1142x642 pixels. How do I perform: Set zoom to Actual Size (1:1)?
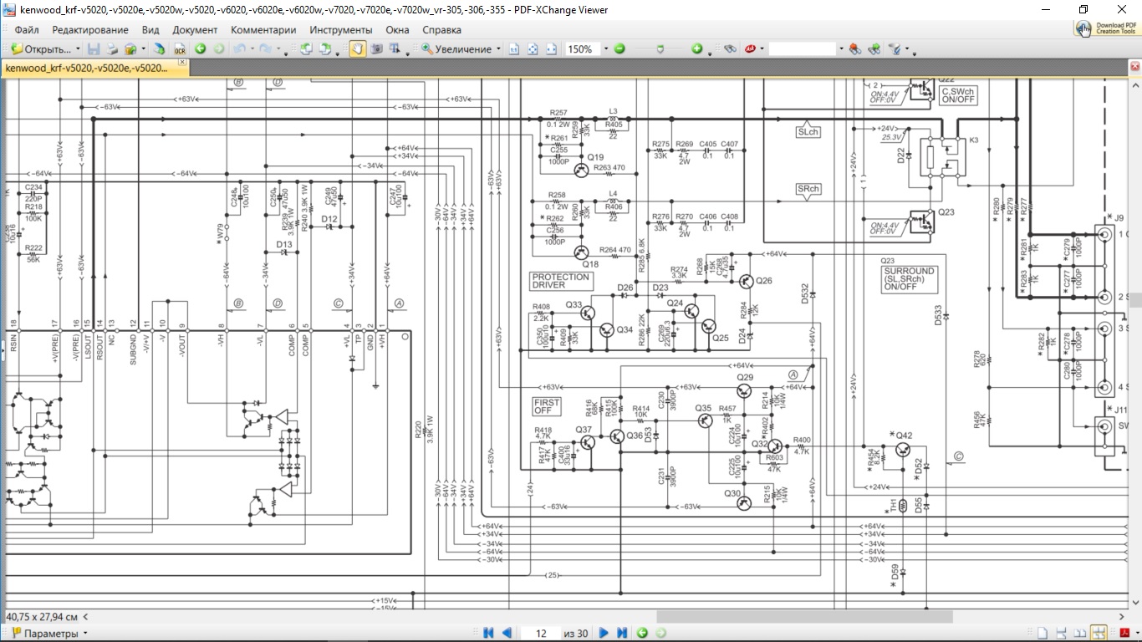click(514, 49)
